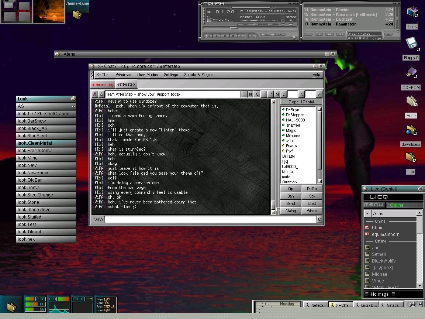Open the Floppy 0 desktop icon

point(411,44)
